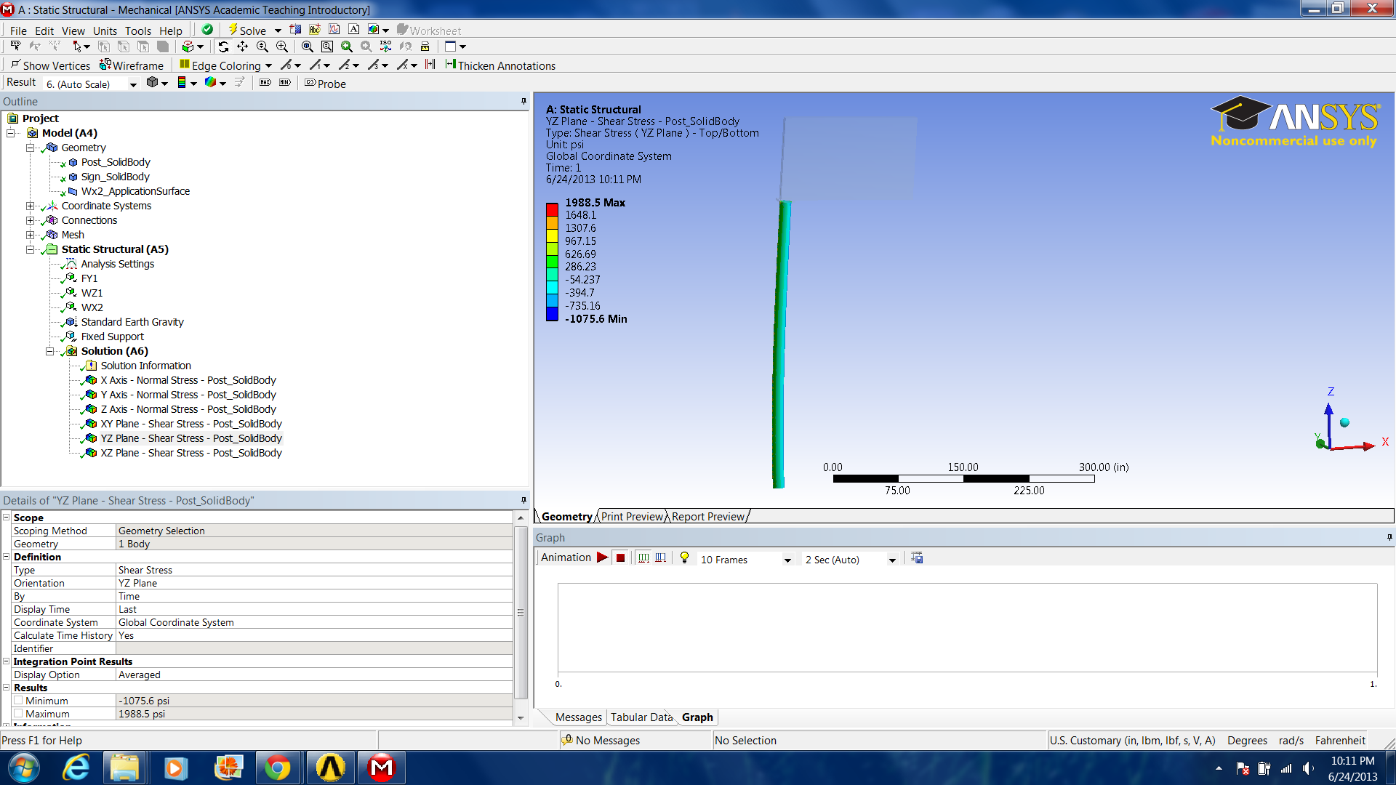Collapse the Solution (A6) node

(x=50, y=351)
